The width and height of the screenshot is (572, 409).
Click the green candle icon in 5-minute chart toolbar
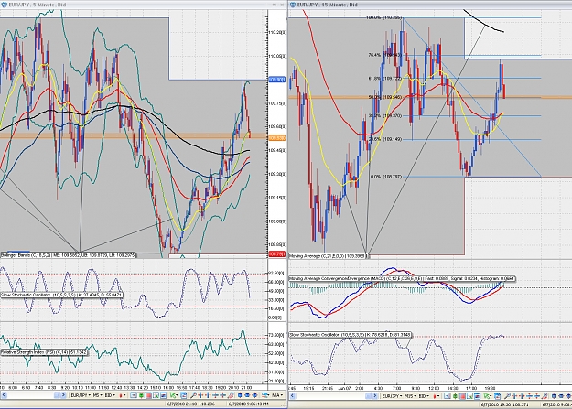[x=141, y=395]
